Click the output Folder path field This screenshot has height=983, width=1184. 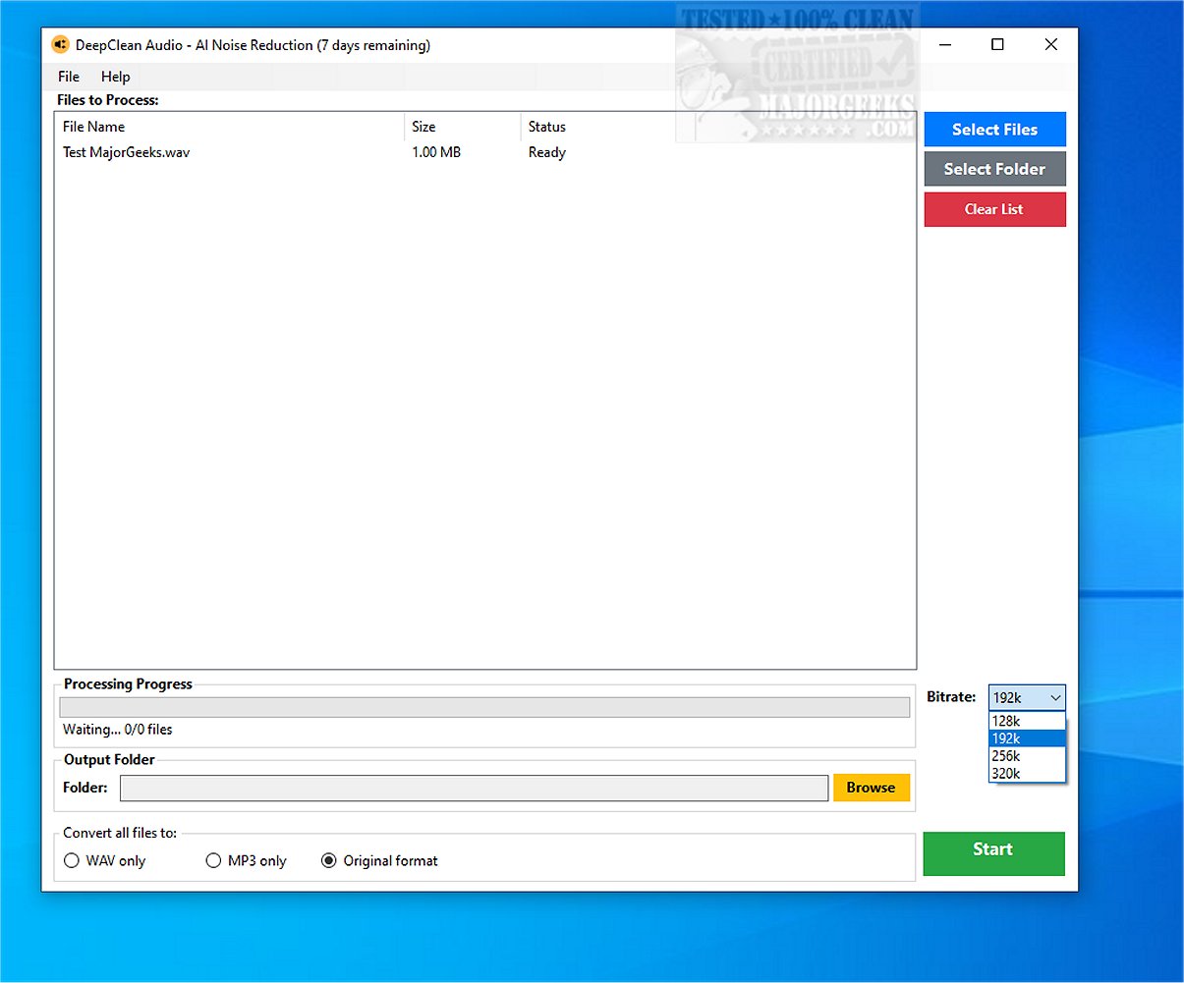[474, 788]
